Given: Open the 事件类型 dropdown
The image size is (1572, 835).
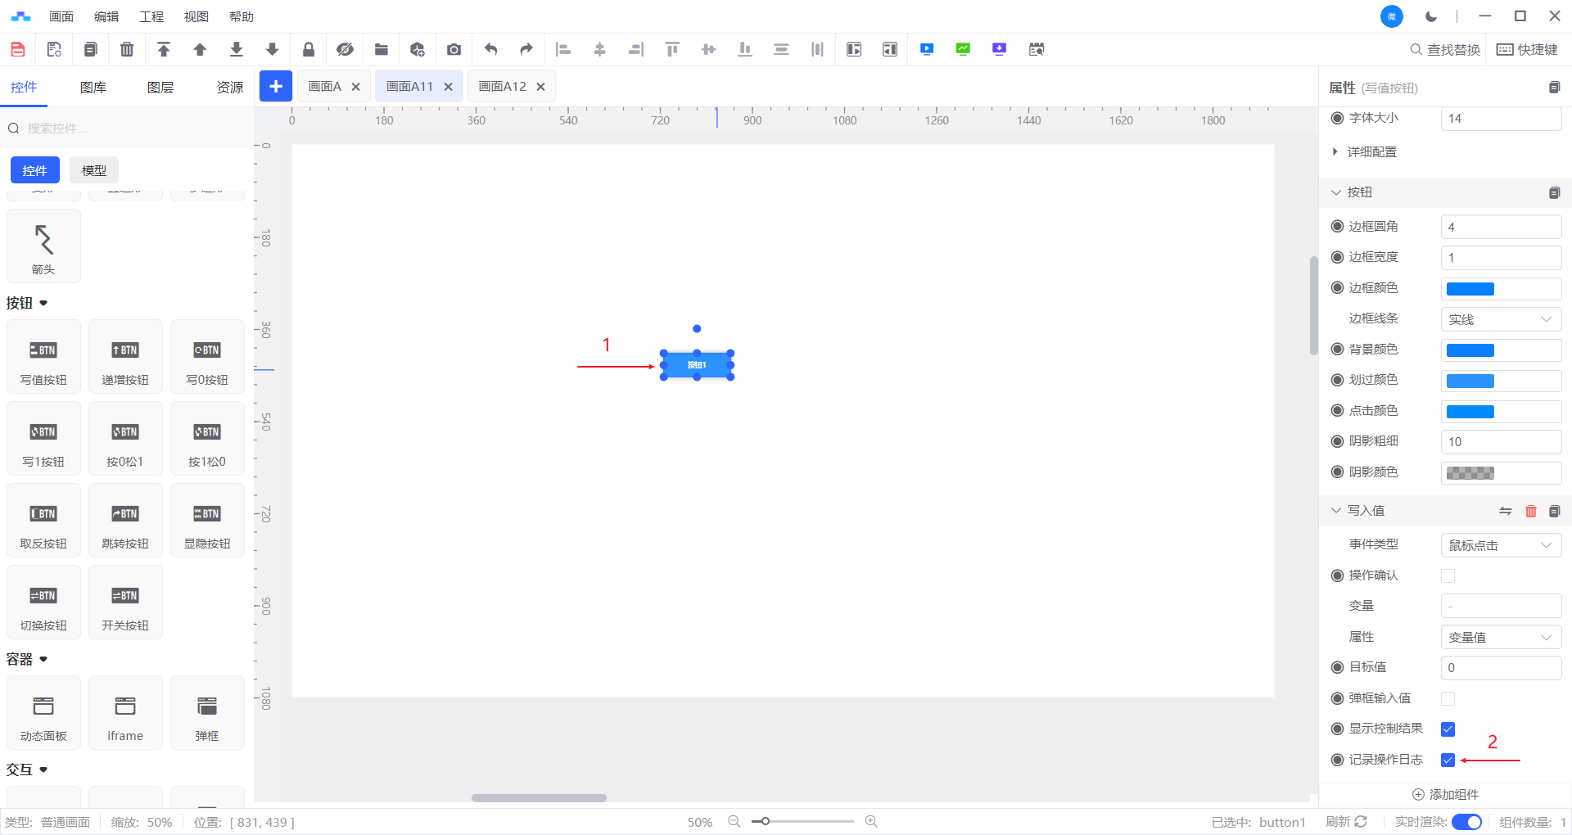Looking at the screenshot, I should click(1500, 545).
